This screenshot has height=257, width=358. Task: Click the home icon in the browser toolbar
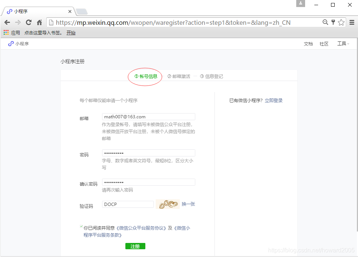39,22
